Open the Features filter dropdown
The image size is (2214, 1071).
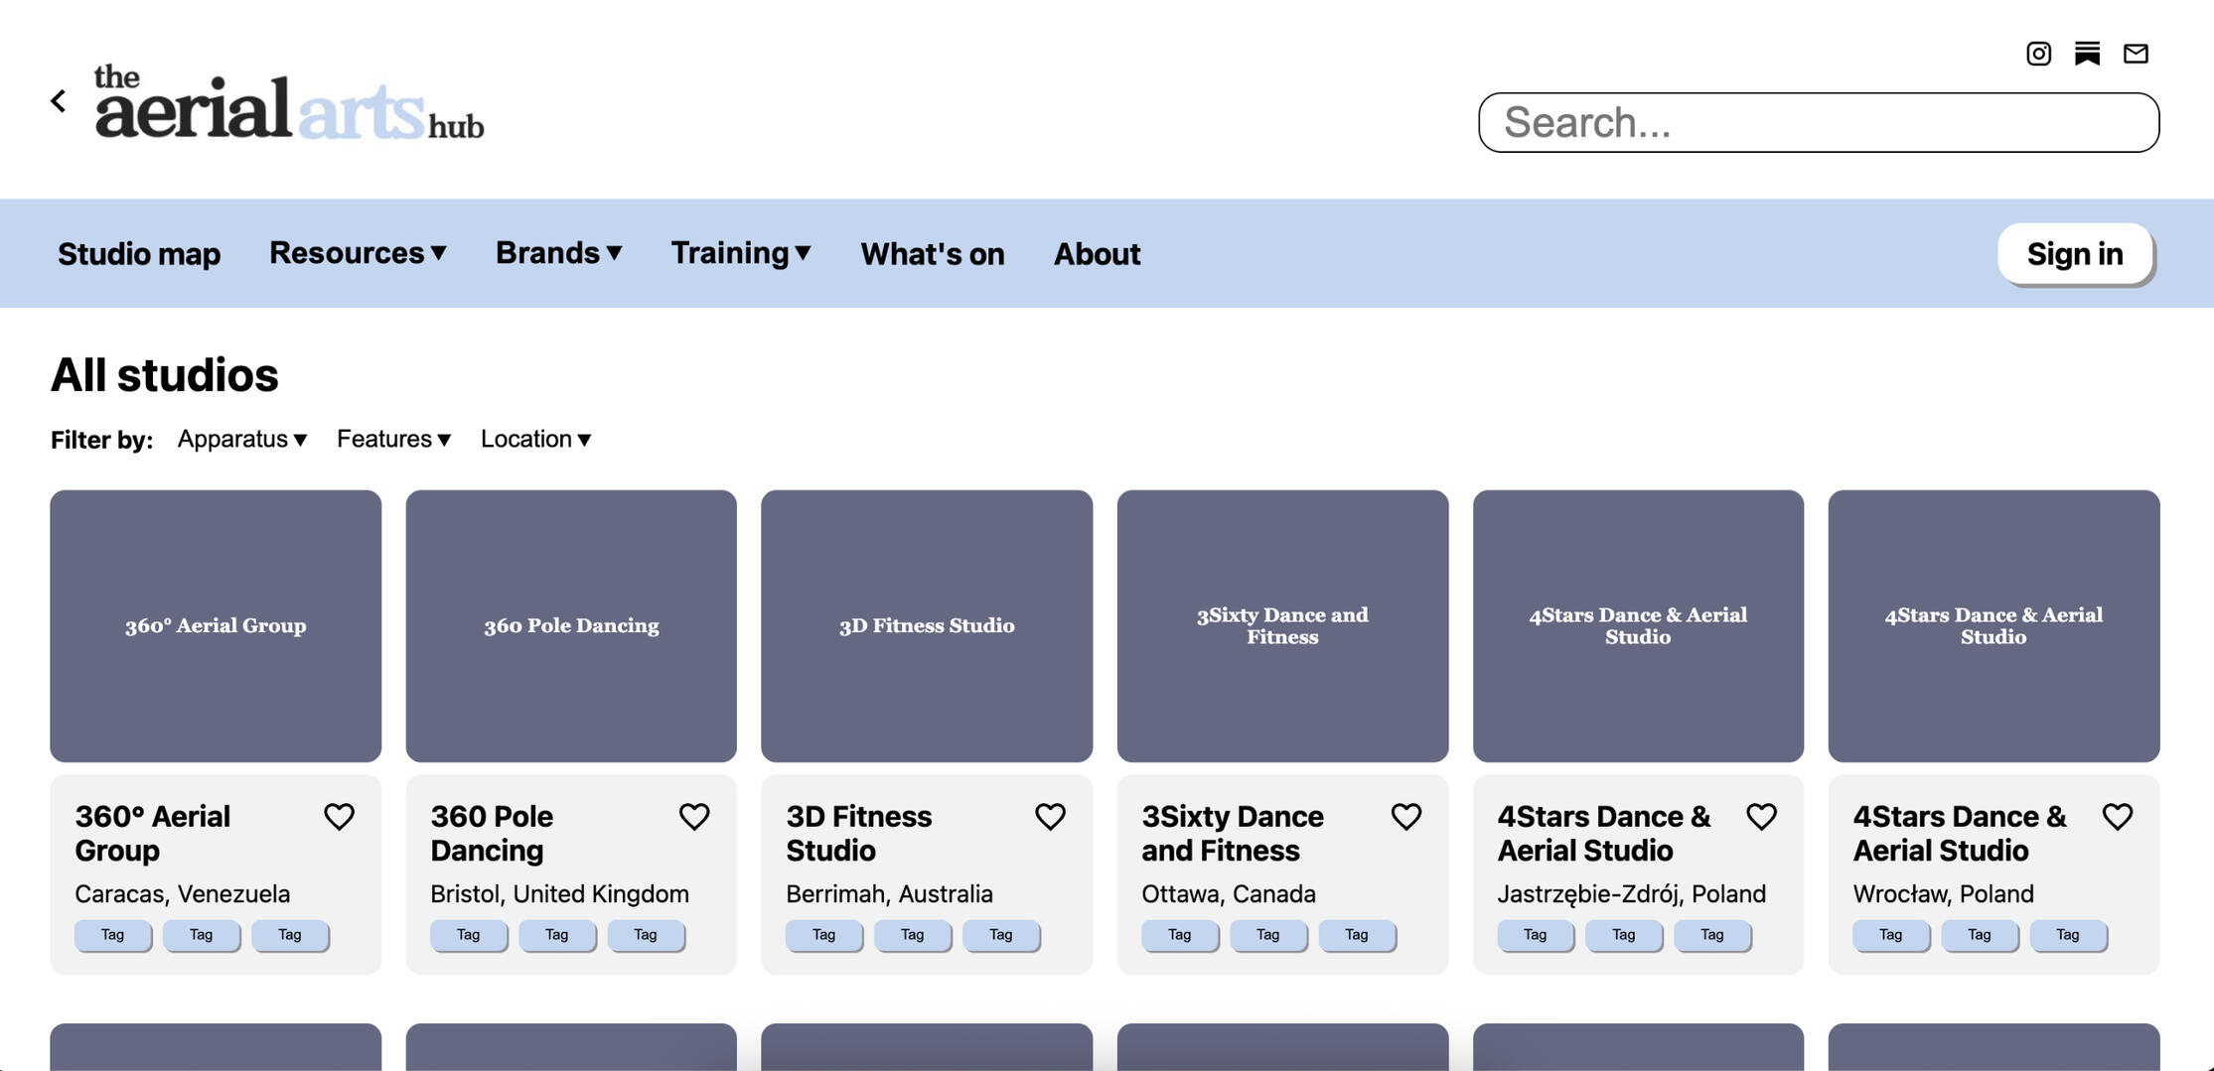pyautogui.click(x=393, y=439)
